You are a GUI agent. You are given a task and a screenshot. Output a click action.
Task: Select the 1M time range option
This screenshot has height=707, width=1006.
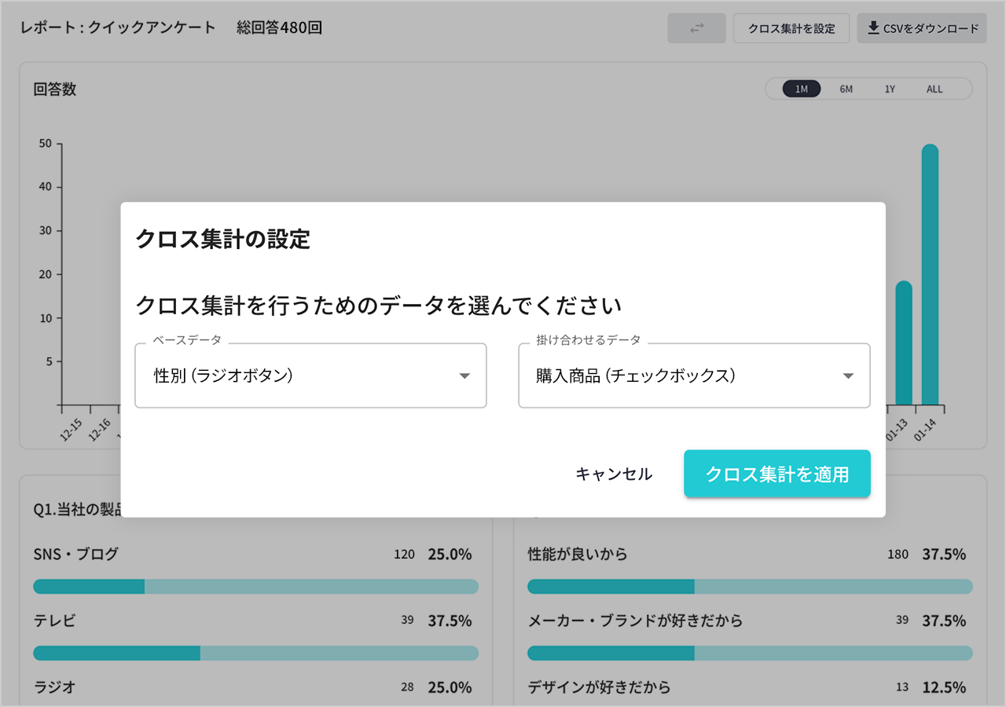801,89
